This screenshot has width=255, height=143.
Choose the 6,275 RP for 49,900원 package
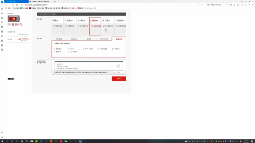pos(108,26)
